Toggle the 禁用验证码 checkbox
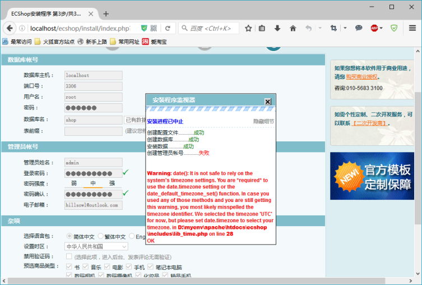The image size is (422, 285). click(x=69, y=256)
